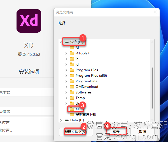The width and height of the screenshot is (168, 142).
Task: Collapse the Soft (D:) drive node
Action: (61, 42)
